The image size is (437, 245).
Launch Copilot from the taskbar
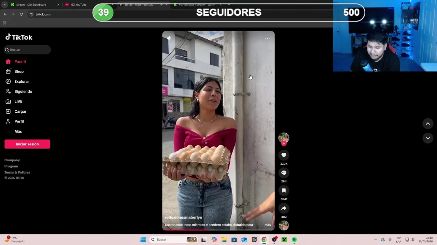214,240
